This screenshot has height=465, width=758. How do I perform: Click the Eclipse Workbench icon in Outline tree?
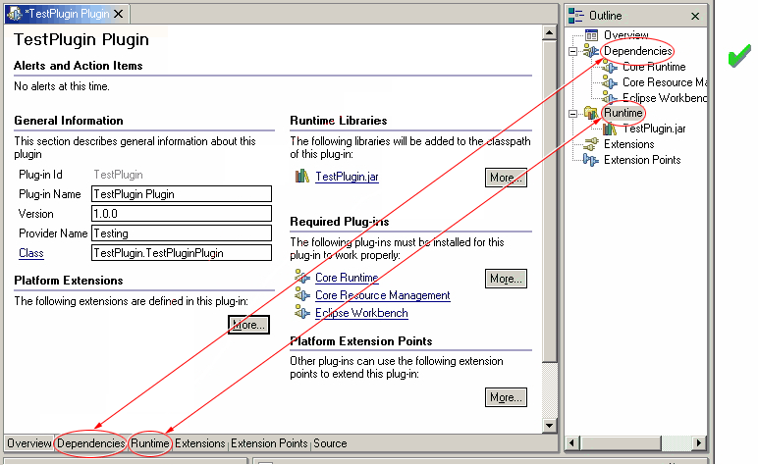tap(610, 98)
